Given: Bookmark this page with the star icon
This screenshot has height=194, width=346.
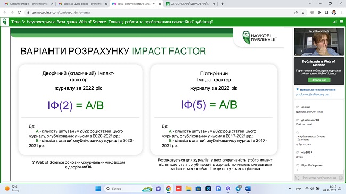Looking at the screenshot, I should 303,13.
